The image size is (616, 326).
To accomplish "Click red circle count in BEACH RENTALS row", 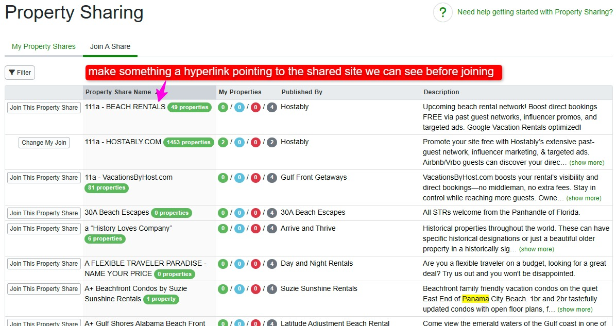I will (255, 107).
